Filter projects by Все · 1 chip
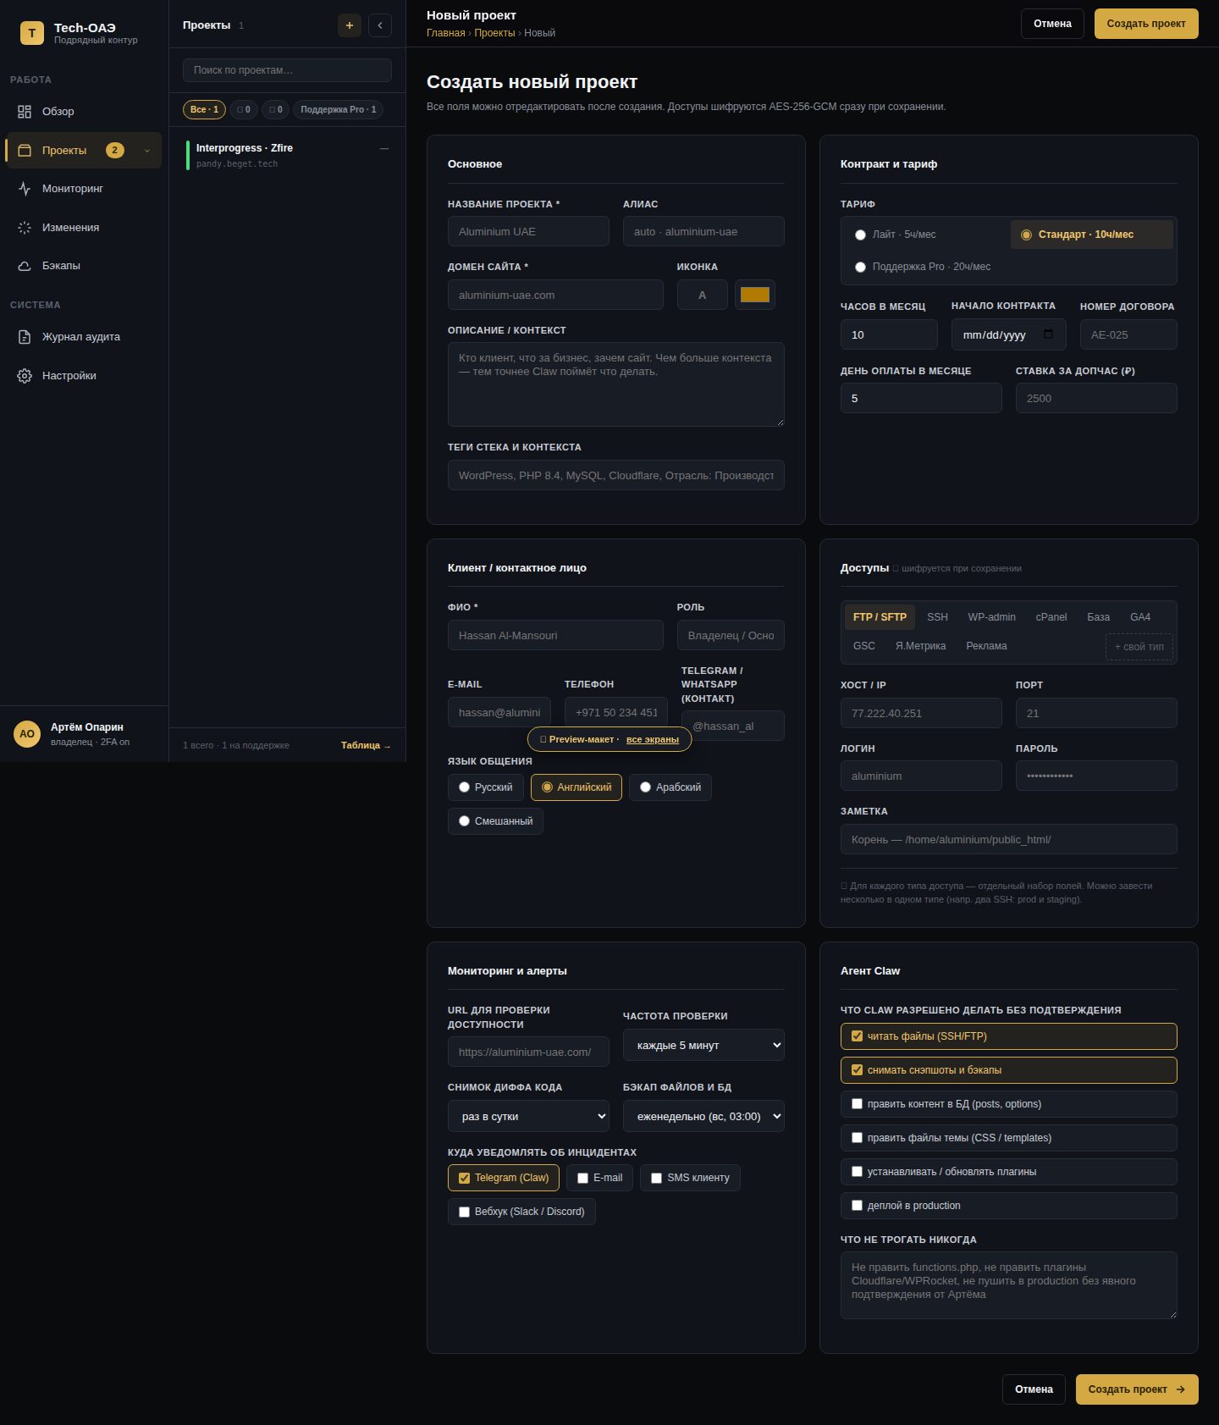 [x=204, y=109]
